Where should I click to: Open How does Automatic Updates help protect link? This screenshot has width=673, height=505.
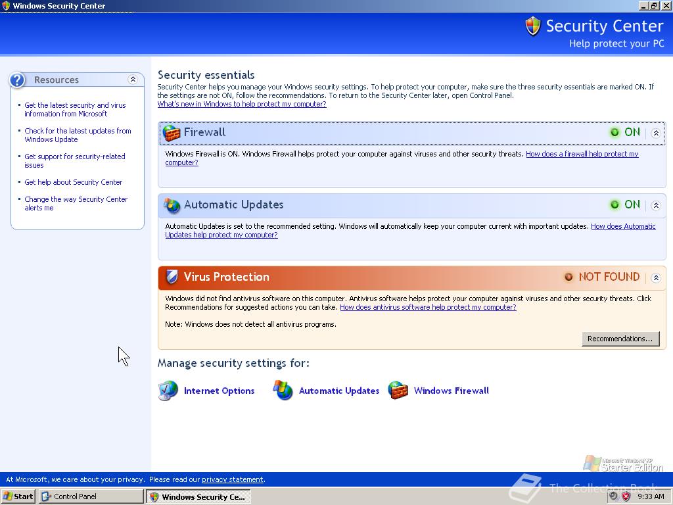[x=623, y=226]
